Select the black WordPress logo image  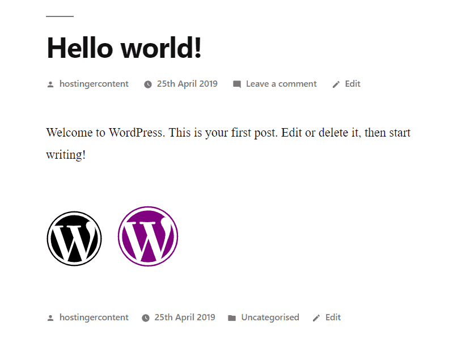pyautogui.click(x=74, y=239)
